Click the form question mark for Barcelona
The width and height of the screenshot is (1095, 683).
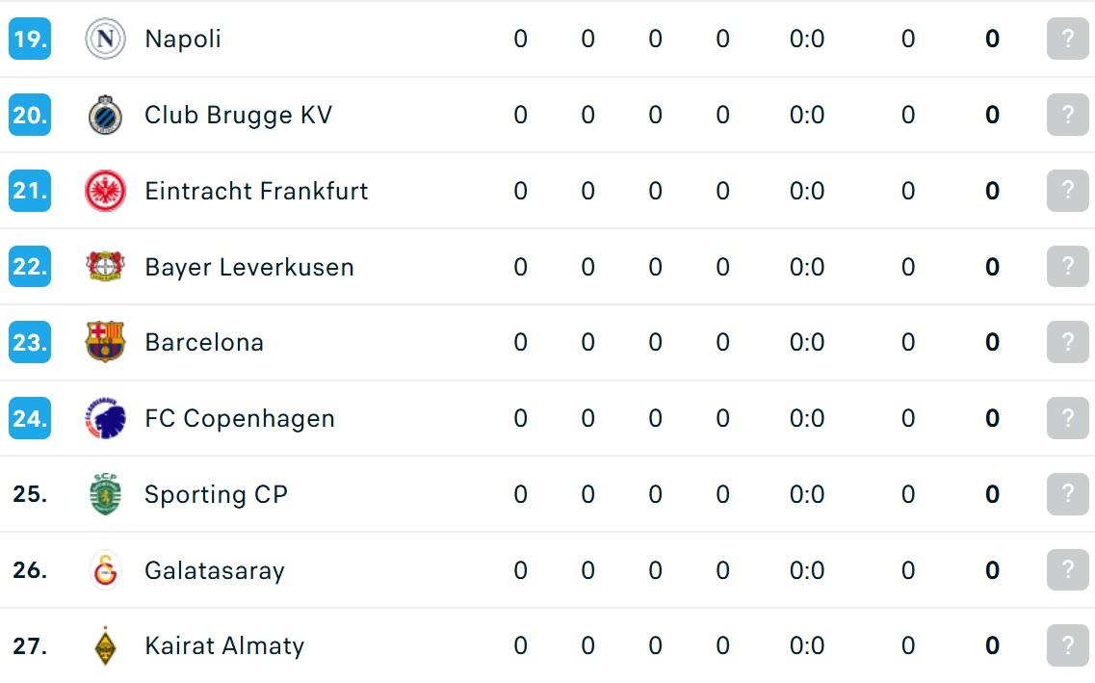point(1068,341)
